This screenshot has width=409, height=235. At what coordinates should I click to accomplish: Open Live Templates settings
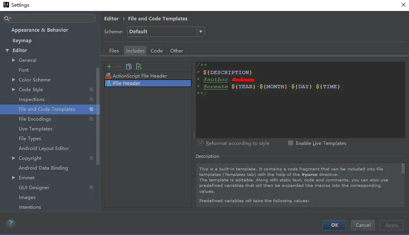tap(36, 129)
